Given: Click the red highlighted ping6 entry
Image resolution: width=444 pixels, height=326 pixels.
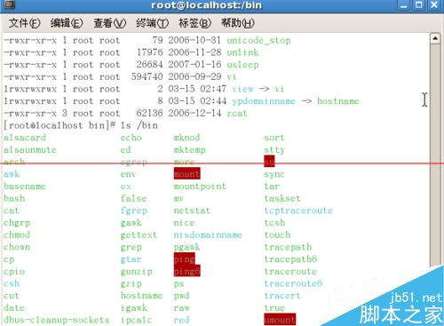Looking at the screenshot, I should click(186, 271).
